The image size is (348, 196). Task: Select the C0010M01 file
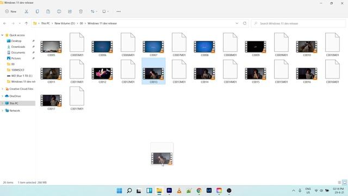[x=332, y=45]
